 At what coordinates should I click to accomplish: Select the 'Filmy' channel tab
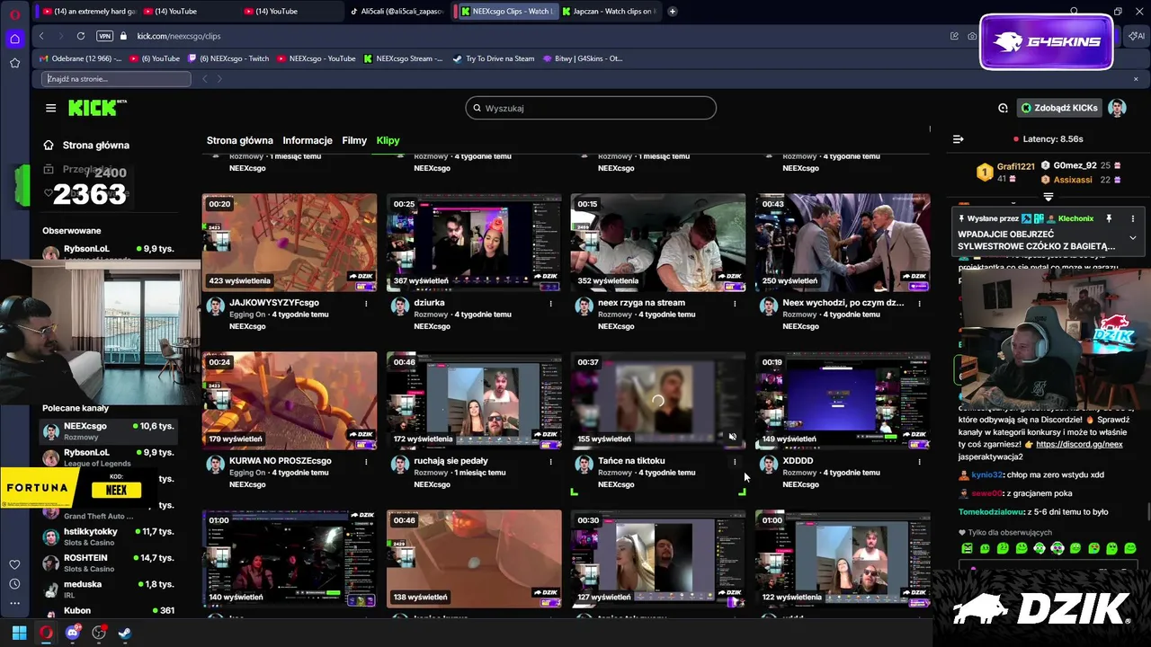pyautogui.click(x=354, y=140)
